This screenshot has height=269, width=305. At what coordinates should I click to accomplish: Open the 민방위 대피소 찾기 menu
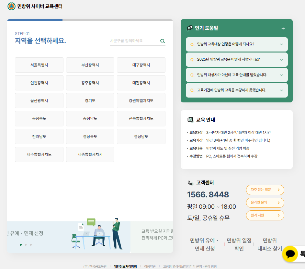(x=270, y=244)
